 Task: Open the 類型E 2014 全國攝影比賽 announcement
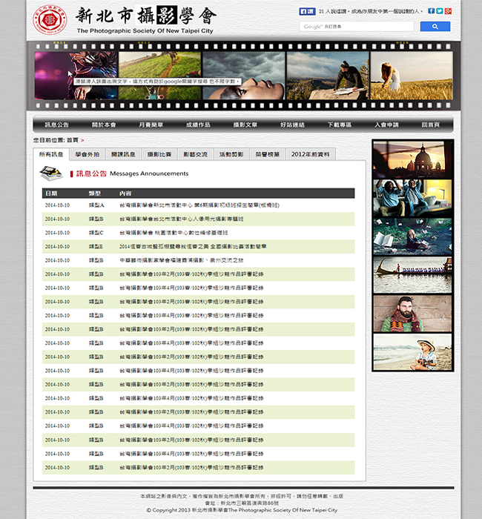[193, 247]
